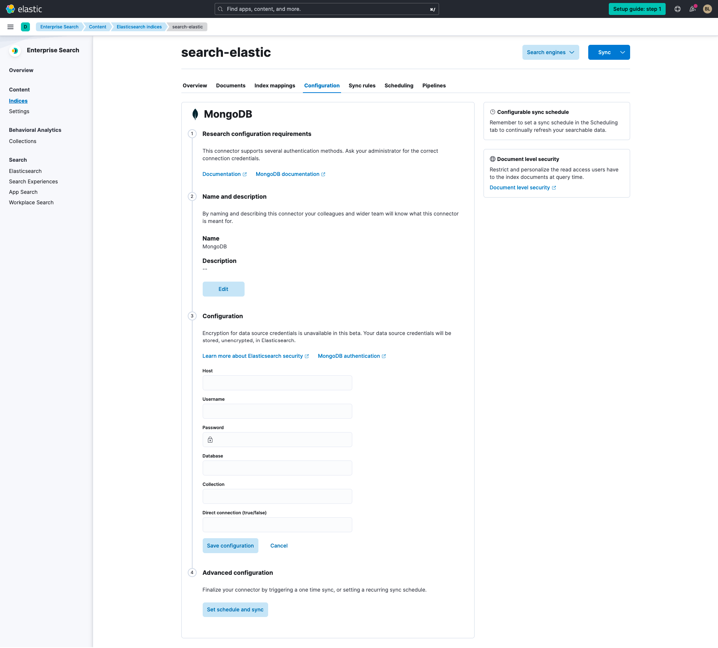Viewport: 718px width, 648px height.
Task: Open the Sync rules tab
Action: point(362,86)
